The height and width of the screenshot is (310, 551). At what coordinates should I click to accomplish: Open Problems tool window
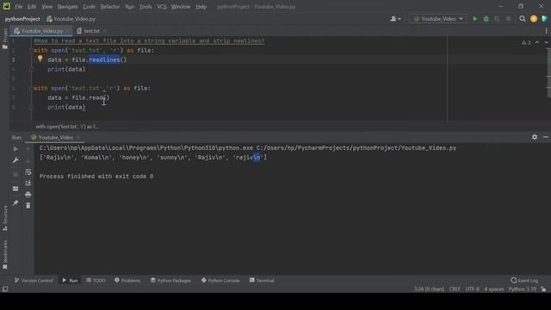click(127, 281)
